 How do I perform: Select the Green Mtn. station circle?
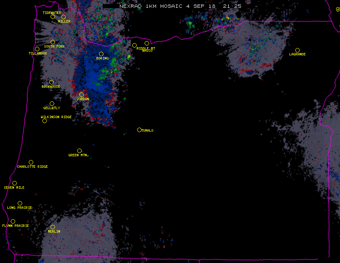79,151
